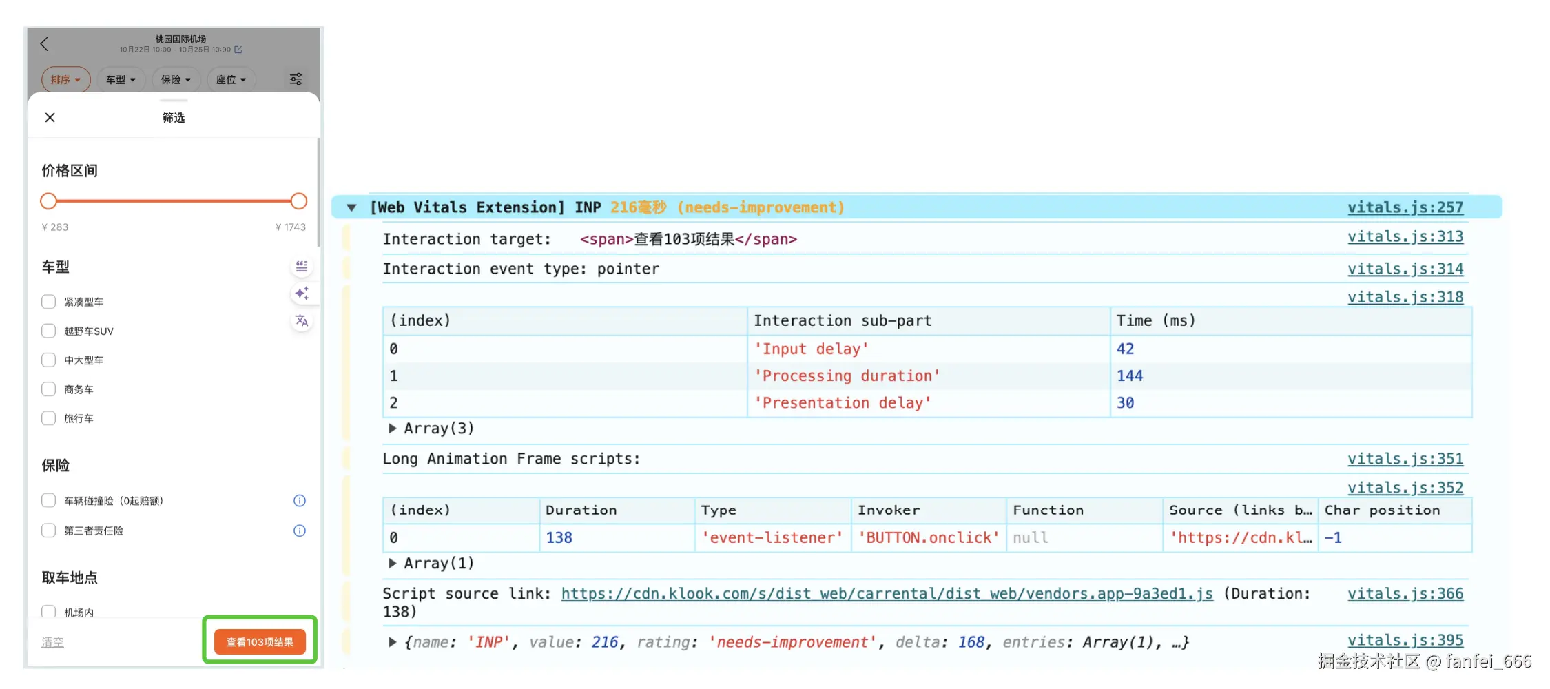Click the <span>查看103项结果</span> interaction target
Image resolution: width=1550 pixels, height=689 pixels.
click(x=689, y=239)
